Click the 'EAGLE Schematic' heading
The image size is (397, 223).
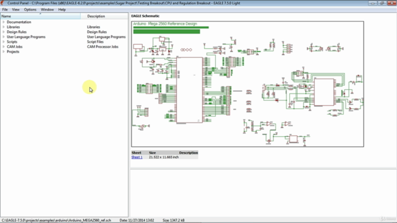tap(145, 16)
